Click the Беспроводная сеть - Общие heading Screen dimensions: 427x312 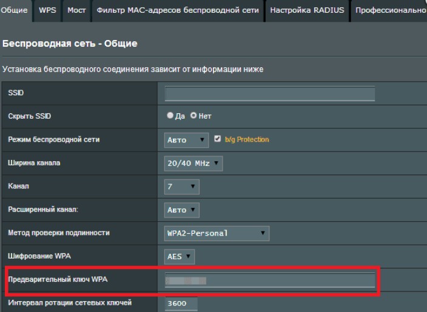(70, 44)
